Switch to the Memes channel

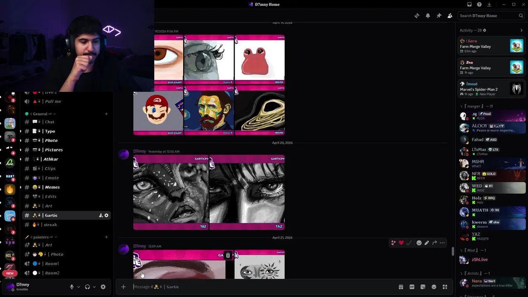66,187
